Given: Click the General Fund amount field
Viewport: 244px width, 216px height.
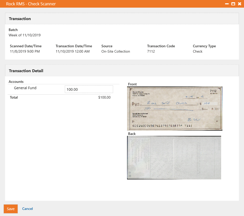Looking at the screenshot, I should (x=89, y=89).
